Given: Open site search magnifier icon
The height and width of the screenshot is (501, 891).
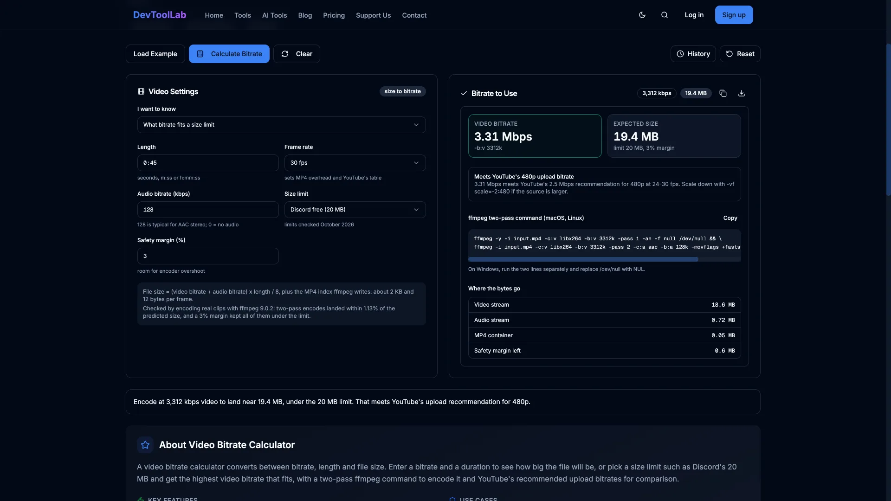Looking at the screenshot, I should 665,15.
